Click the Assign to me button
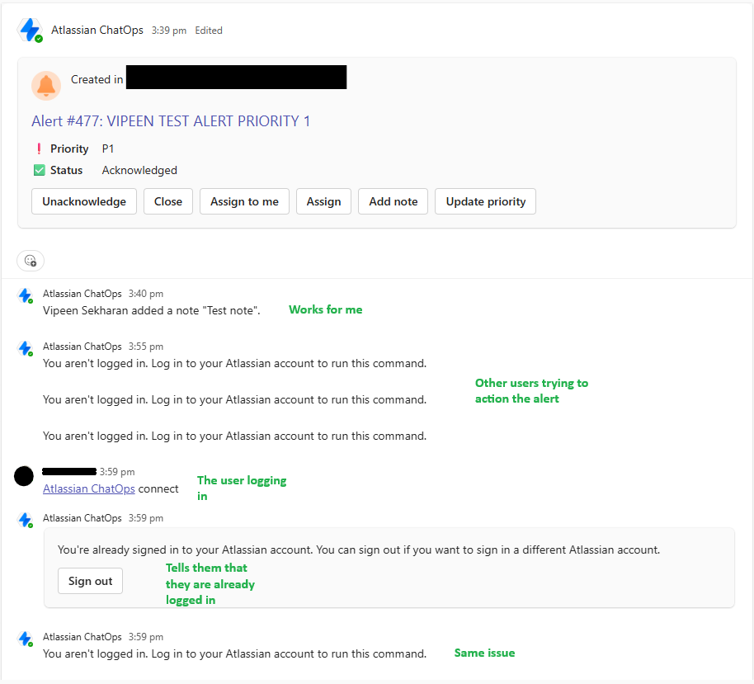Viewport: 754px width, 684px height. [244, 201]
